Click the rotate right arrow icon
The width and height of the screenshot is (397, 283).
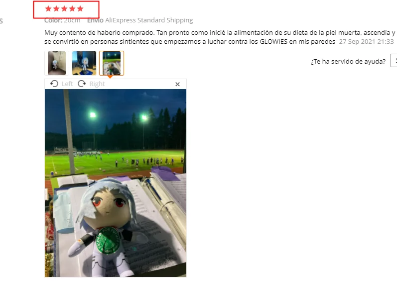coord(82,84)
